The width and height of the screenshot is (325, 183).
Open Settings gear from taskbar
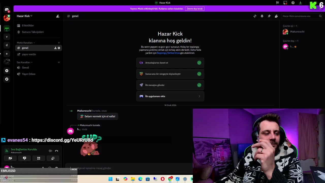pos(185,179)
